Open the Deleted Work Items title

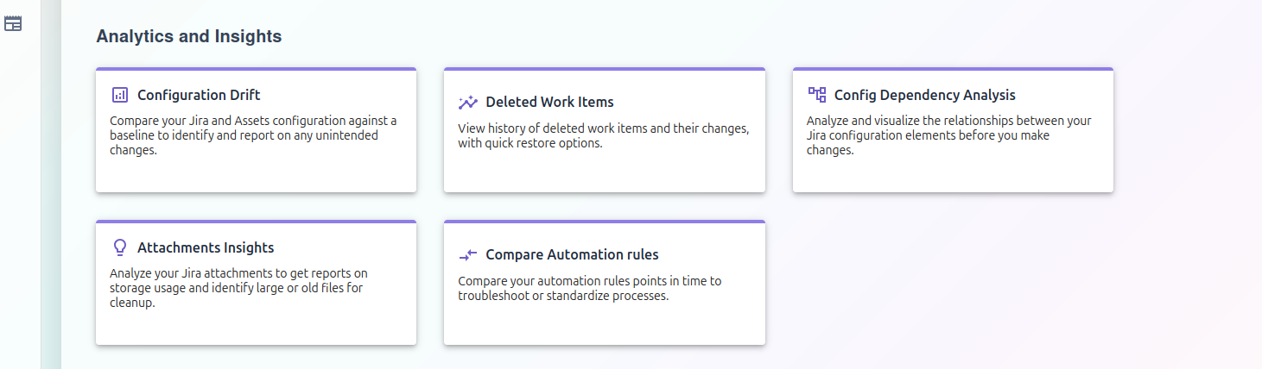tap(549, 102)
